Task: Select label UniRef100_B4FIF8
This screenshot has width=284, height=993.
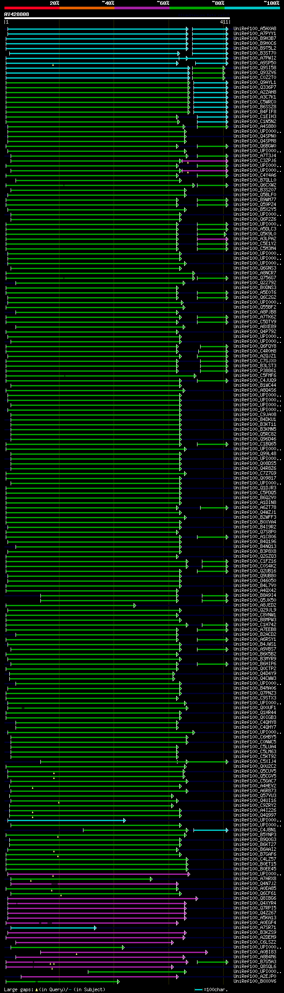Action: pos(255,111)
